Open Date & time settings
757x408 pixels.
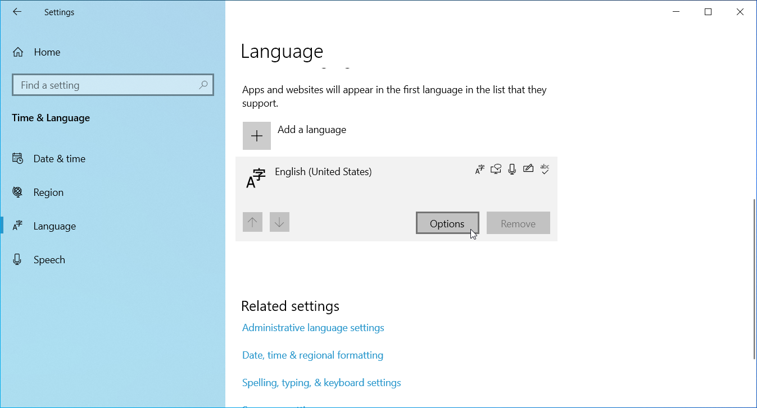pos(59,159)
